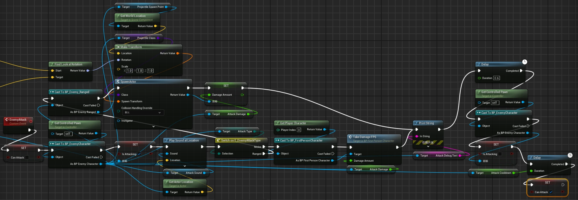Click the Cast To BP_Enemy_Ranged node icon
This screenshot has width=578, height=200.
click(52, 92)
